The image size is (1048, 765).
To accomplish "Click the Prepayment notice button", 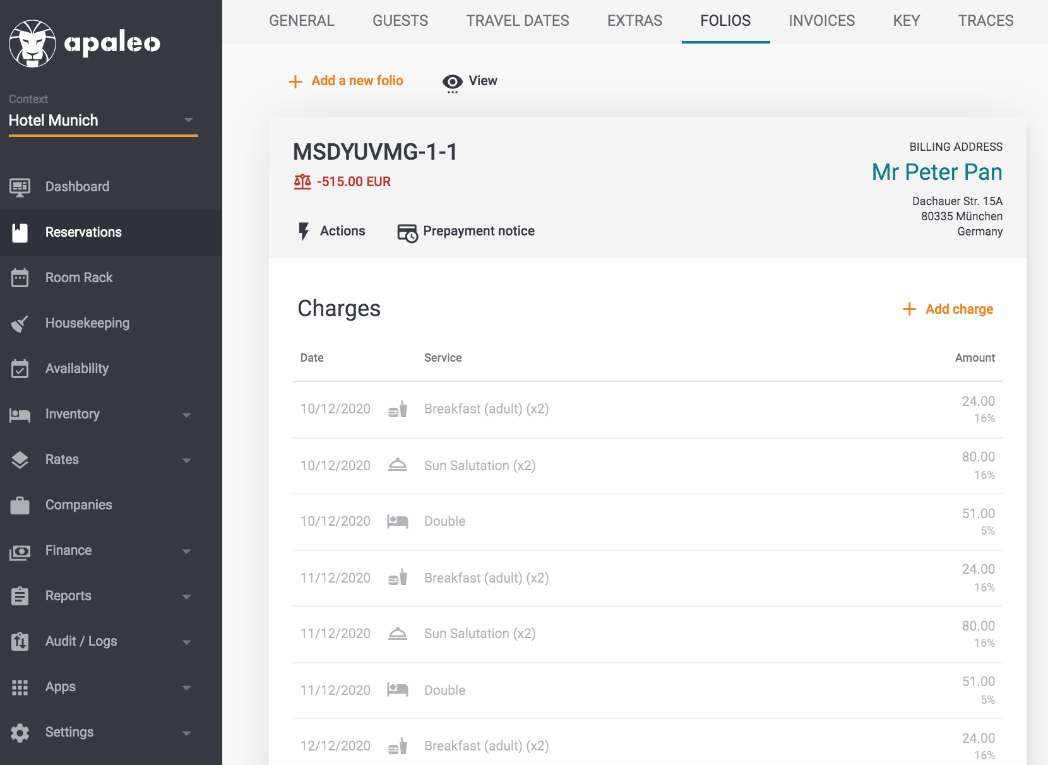I will [x=466, y=231].
